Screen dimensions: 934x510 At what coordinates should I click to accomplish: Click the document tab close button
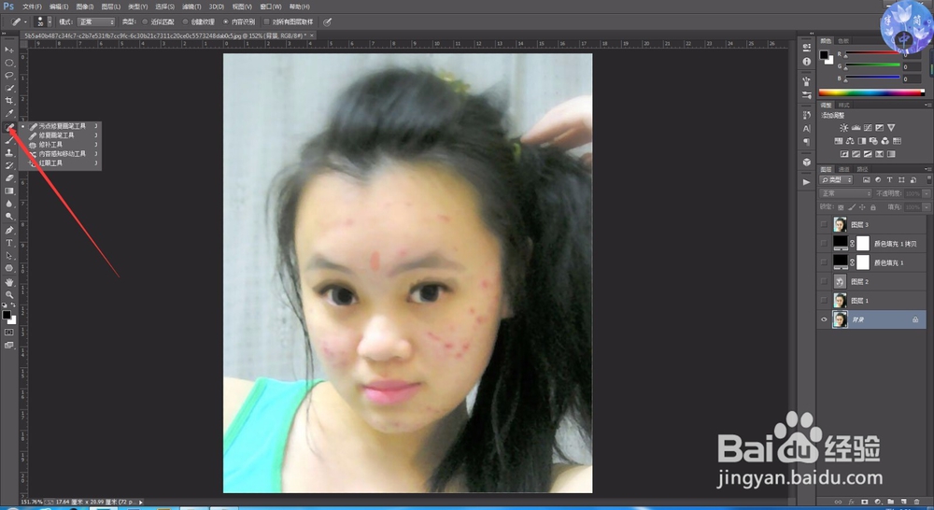pyautogui.click(x=312, y=35)
